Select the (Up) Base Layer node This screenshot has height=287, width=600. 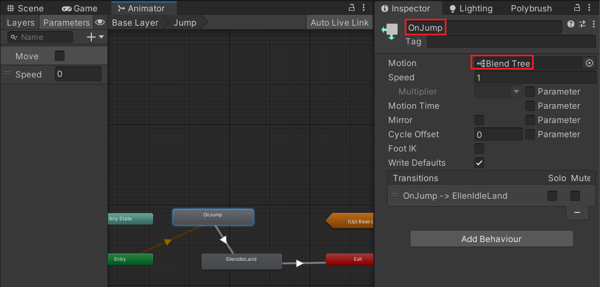coord(350,221)
